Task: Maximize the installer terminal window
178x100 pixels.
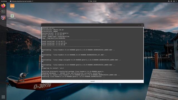Action: tap(142, 25)
